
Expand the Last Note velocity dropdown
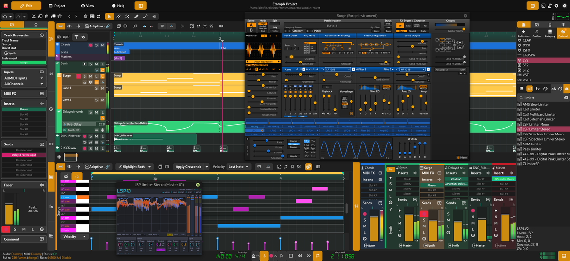(239, 167)
